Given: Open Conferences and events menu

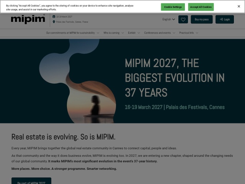Looking at the screenshot, I should pyautogui.click(x=157, y=33).
